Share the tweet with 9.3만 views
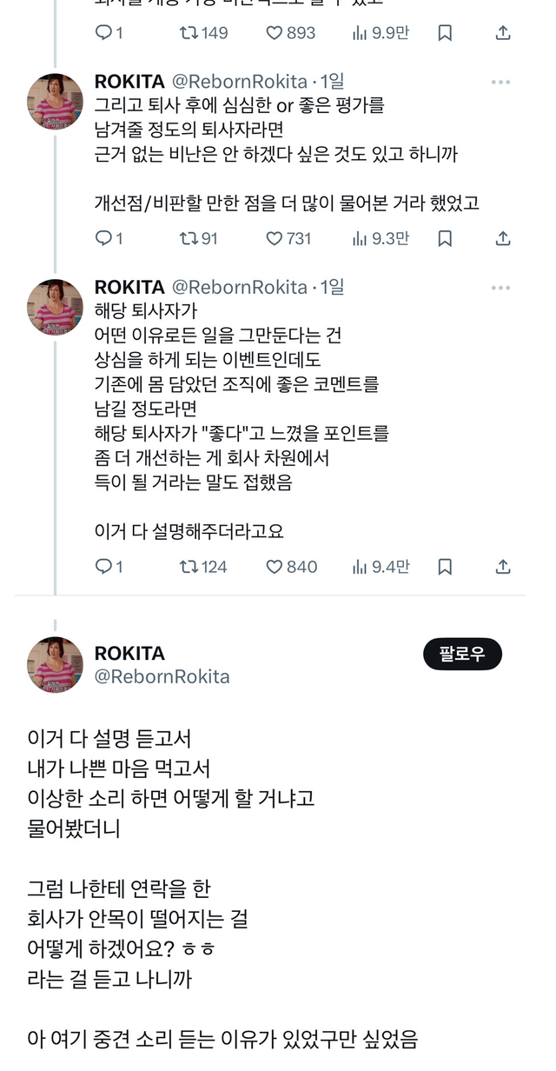The width and height of the screenshot is (556, 1071). tap(502, 238)
